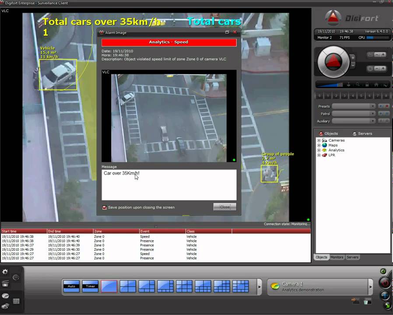Image resolution: width=393 pixels, height=315 pixels.
Task: Select the LPR item in the object tree
Action: (x=332, y=155)
